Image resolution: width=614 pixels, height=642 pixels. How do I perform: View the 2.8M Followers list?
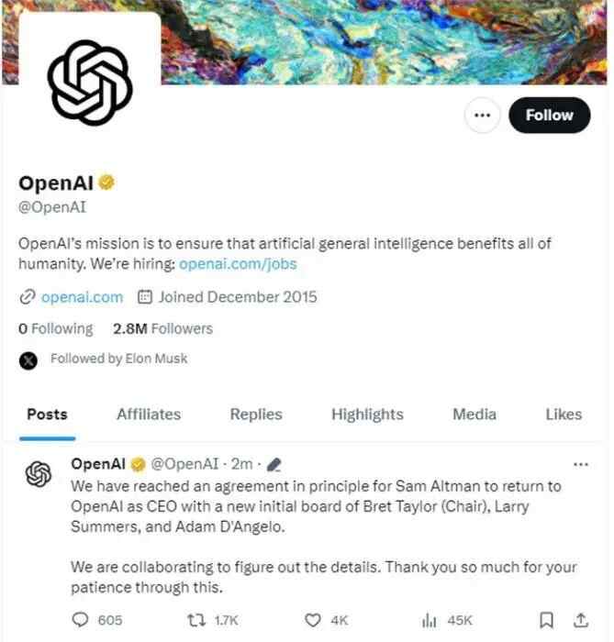coord(162,328)
